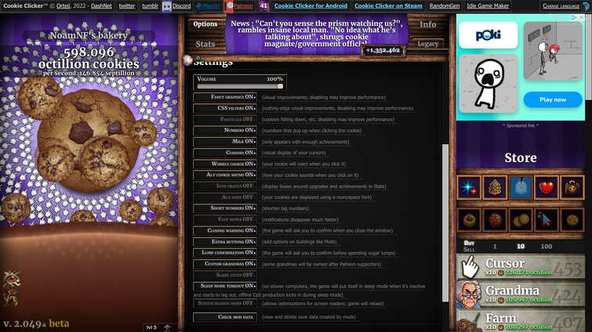
Task: Toggle CSS filters setting
Action: pyautogui.click(x=225, y=108)
